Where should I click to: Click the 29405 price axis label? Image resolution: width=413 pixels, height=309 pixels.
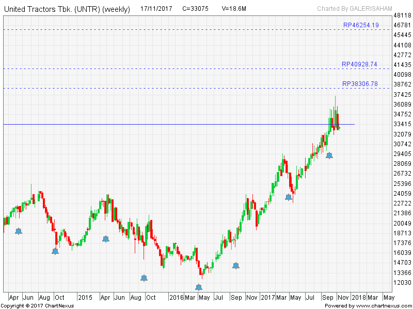402,153
